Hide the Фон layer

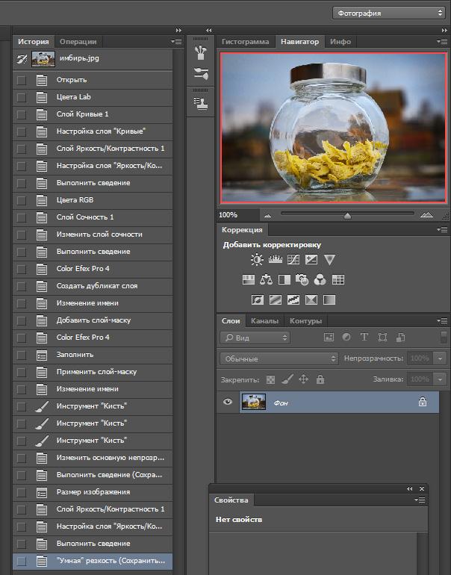227,402
